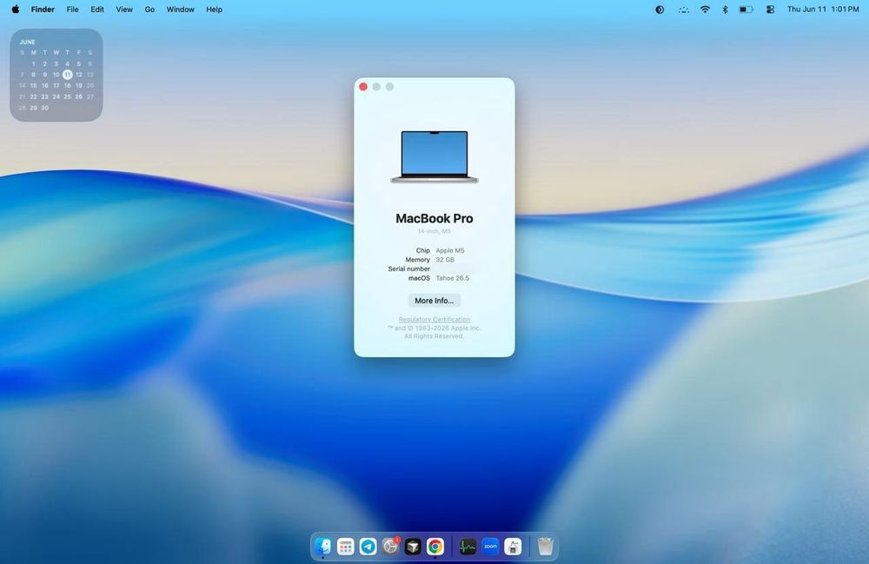Click the Wi-Fi status icon
869x564 pixels.
[x=705, y=10]
